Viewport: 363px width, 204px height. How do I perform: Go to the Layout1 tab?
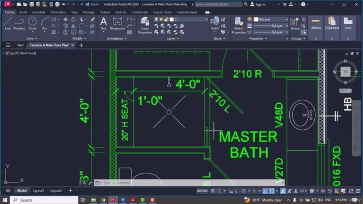pos(38,190)
